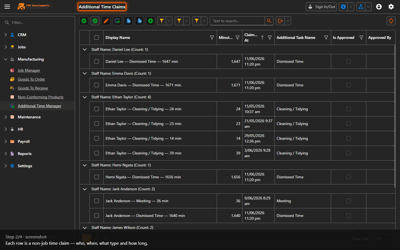The width and height of the screenshot is (400, 250).
Task: Open the export button's dropdown arrow
Action: point(288,21)
